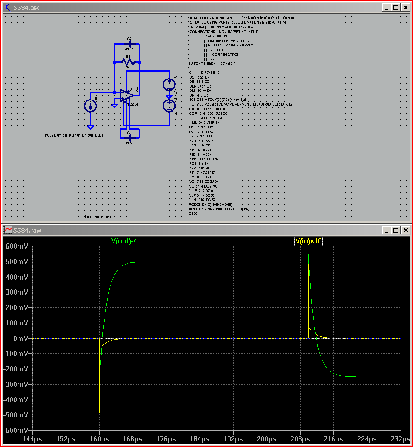Select current source I1
Screen dimensions: 413x447
pos(90,106)
